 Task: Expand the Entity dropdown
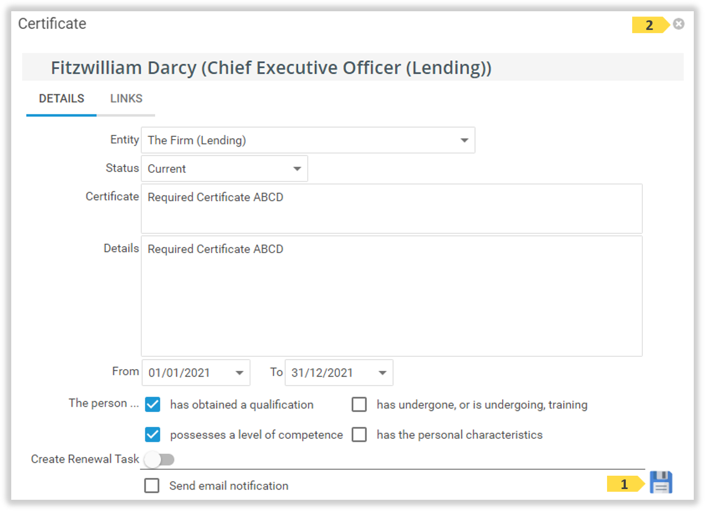point(464,140)
